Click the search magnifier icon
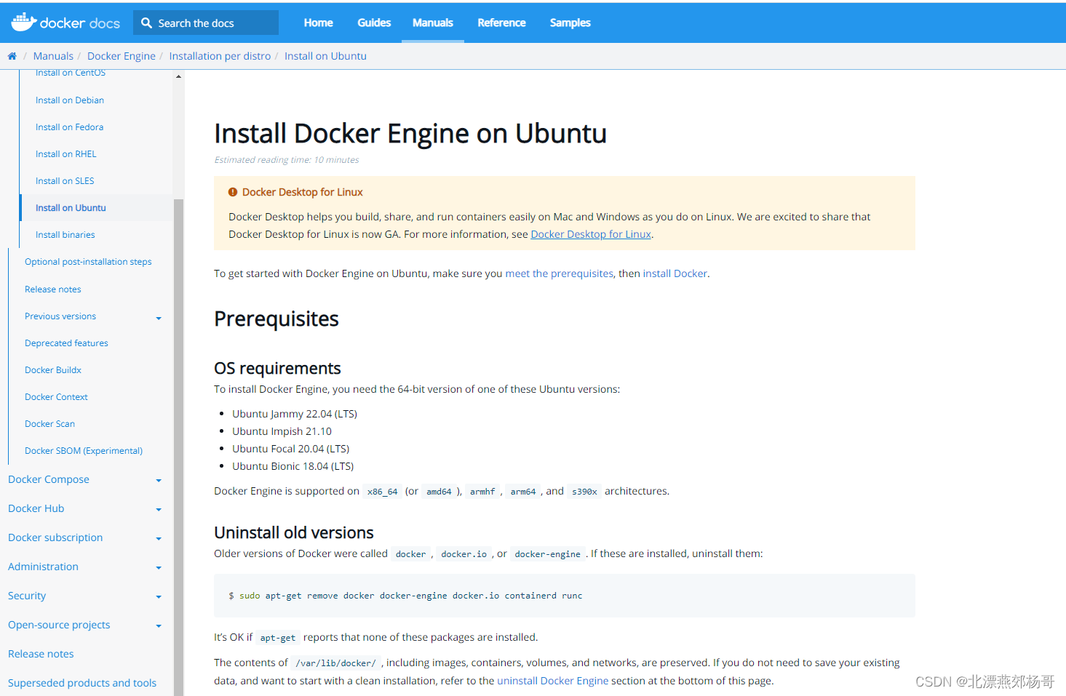The image size is (1066, 696). 146,23
